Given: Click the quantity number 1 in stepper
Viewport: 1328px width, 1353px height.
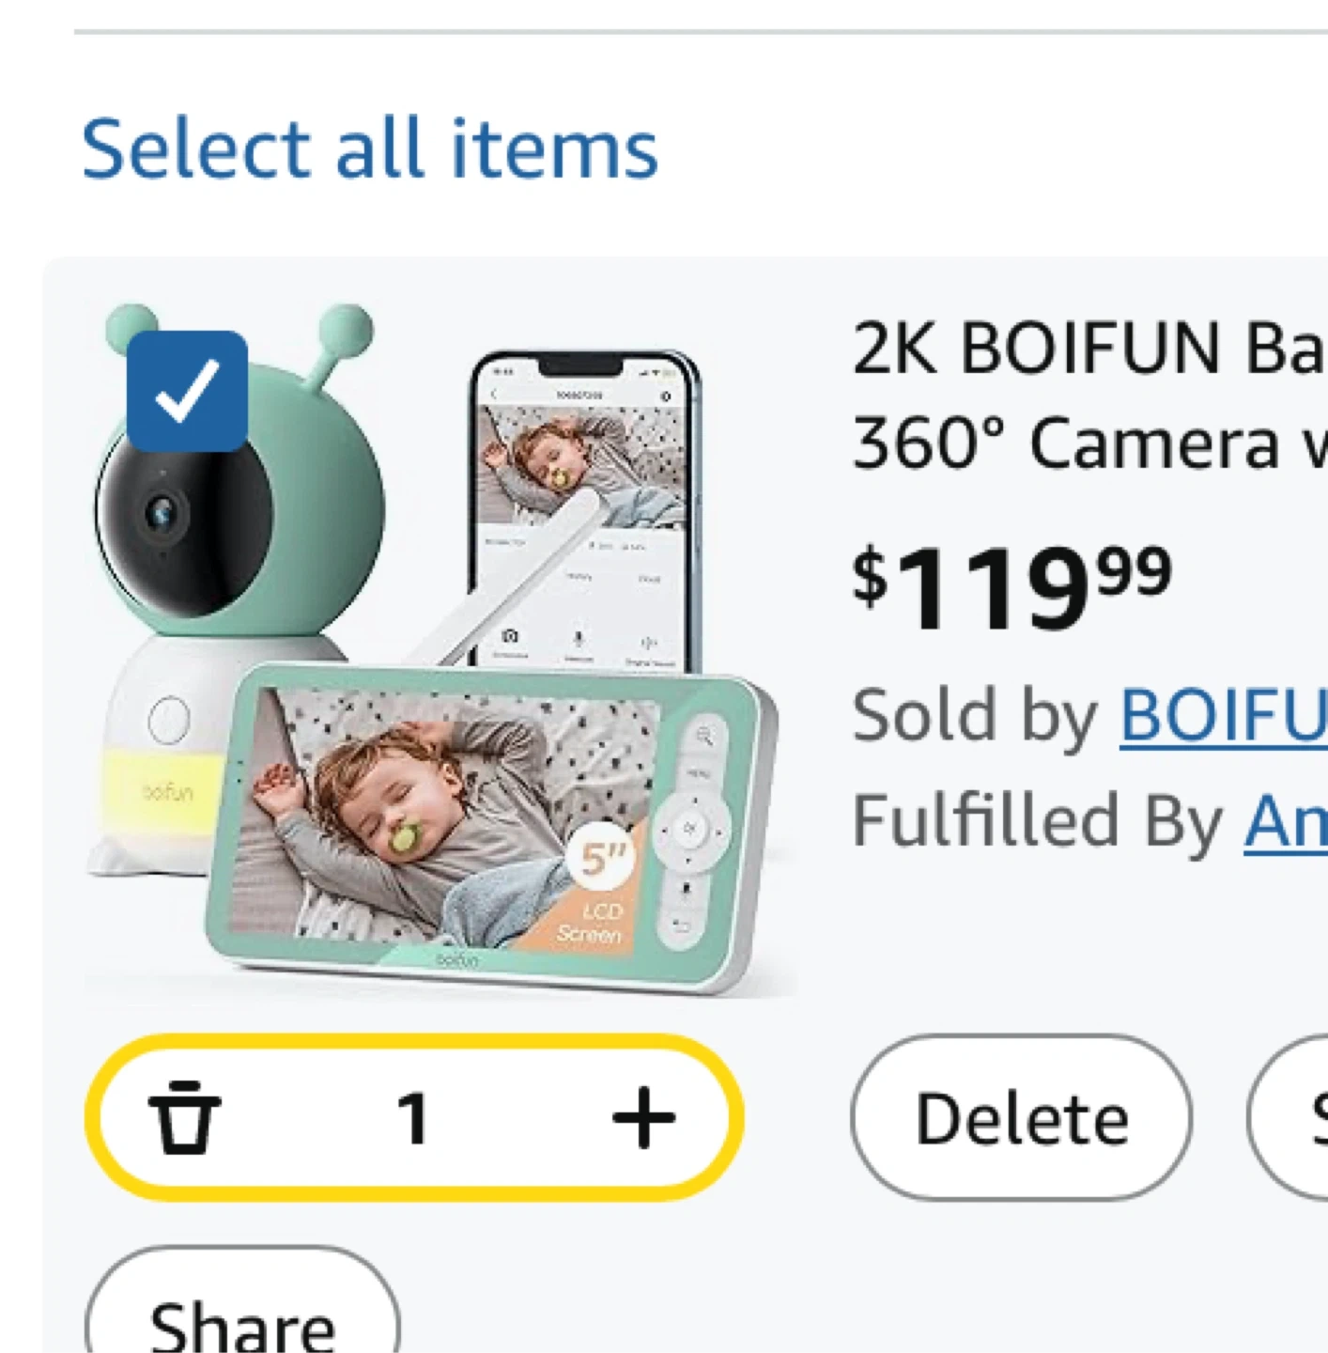Looking at the screenshot, I should pyautogui.click(x=413, y=1118).
